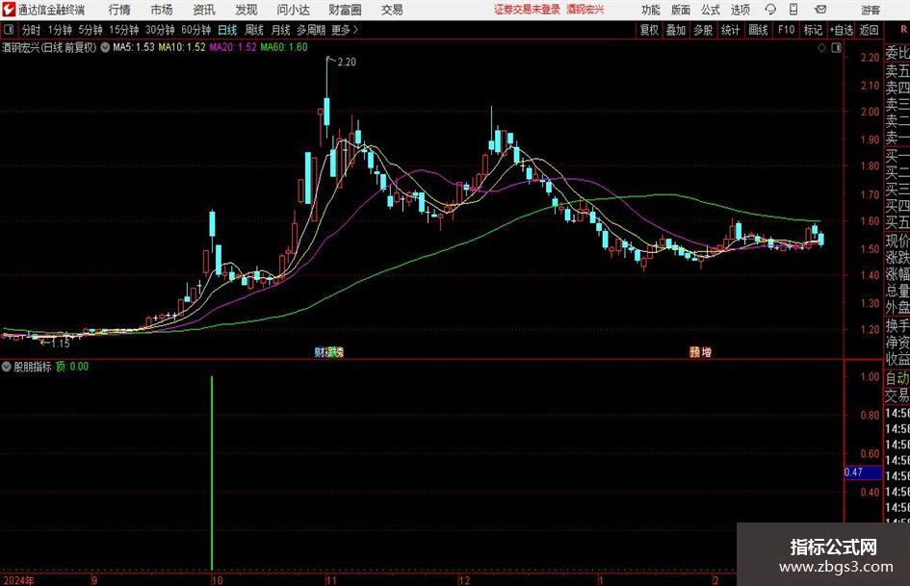910x586 pixels.
Task: Select the 日线 daily period tab
Action: (x=227, y=30)
